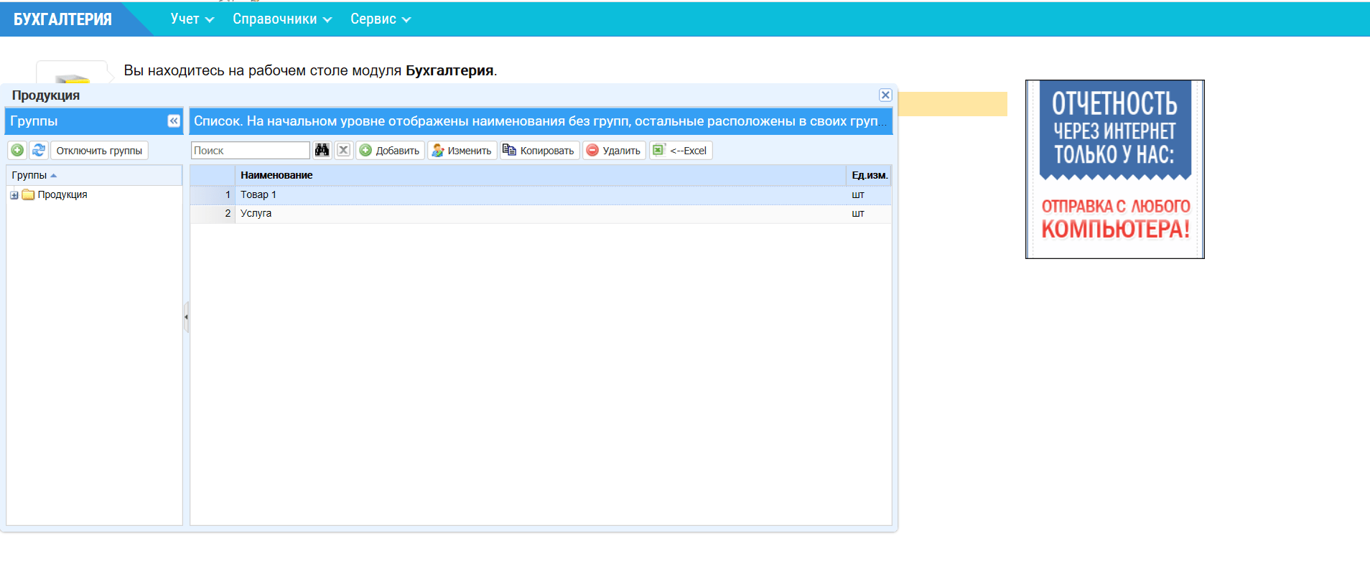This screenshot has width=1370, height=574.
Task: Click the vertical splitter collapse handle
Action: 186,316
